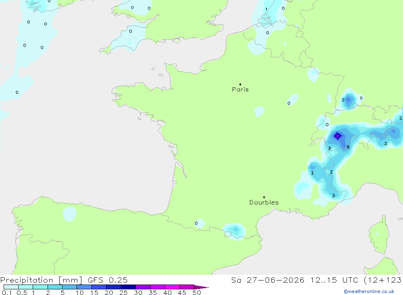The image size is (403, 295).
Task: Click the magenta peak precipitation cell
Action: point(337,136)
